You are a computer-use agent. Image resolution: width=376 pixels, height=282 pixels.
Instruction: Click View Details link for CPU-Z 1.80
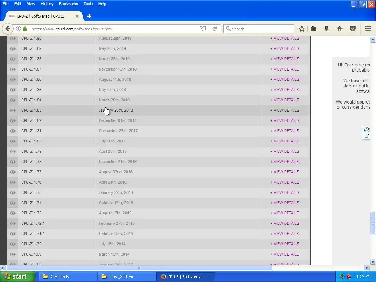(x=285, y=141)
